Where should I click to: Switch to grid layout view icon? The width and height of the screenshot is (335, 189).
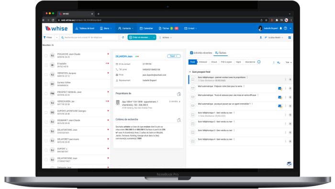pyautogui.click(x=290, y=37)
